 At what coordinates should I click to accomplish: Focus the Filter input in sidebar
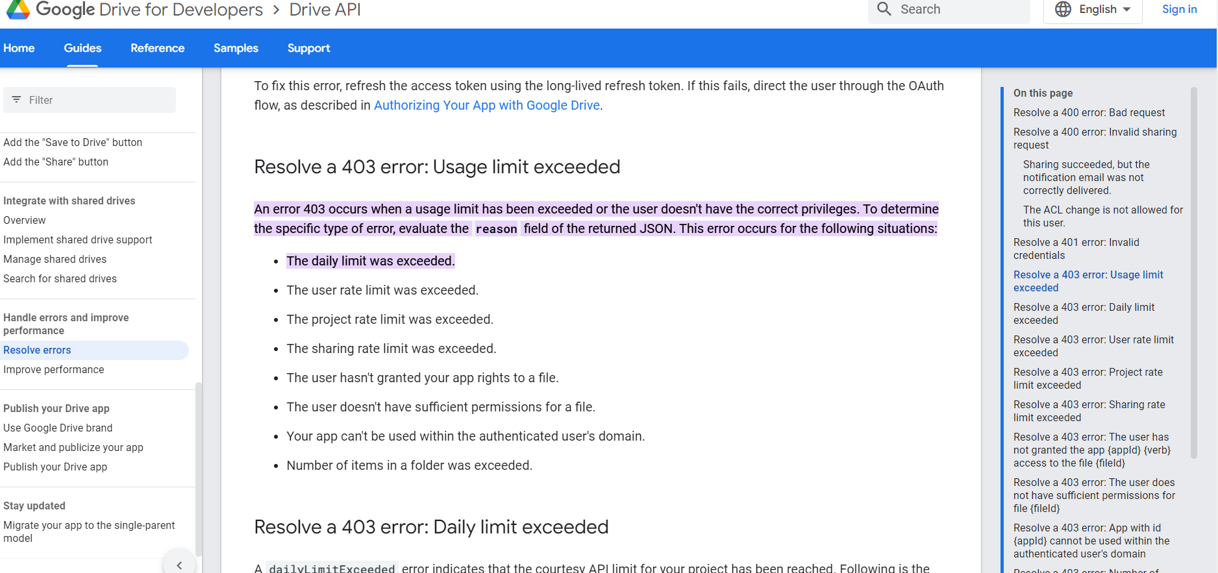(90, 100)
